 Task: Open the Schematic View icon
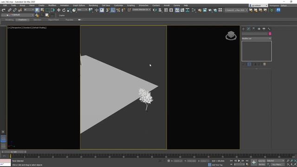[187, 10]
